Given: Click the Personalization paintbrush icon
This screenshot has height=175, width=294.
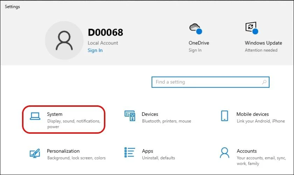Looking at the screenshot, I should point(35,153).
